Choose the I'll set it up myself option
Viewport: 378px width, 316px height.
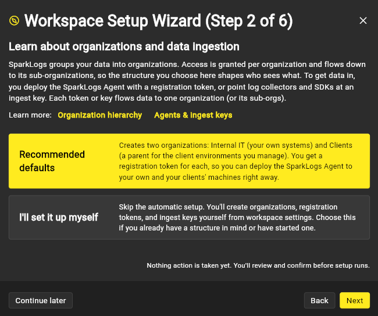pos(189,217)
